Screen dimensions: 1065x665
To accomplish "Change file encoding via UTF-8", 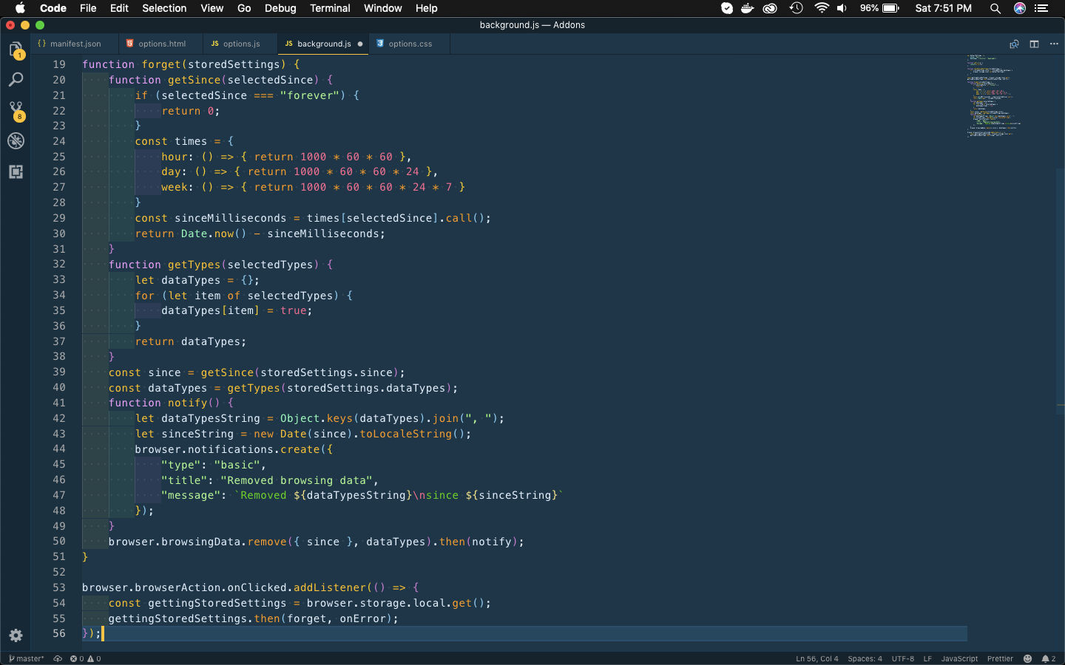I will (902, 658).
